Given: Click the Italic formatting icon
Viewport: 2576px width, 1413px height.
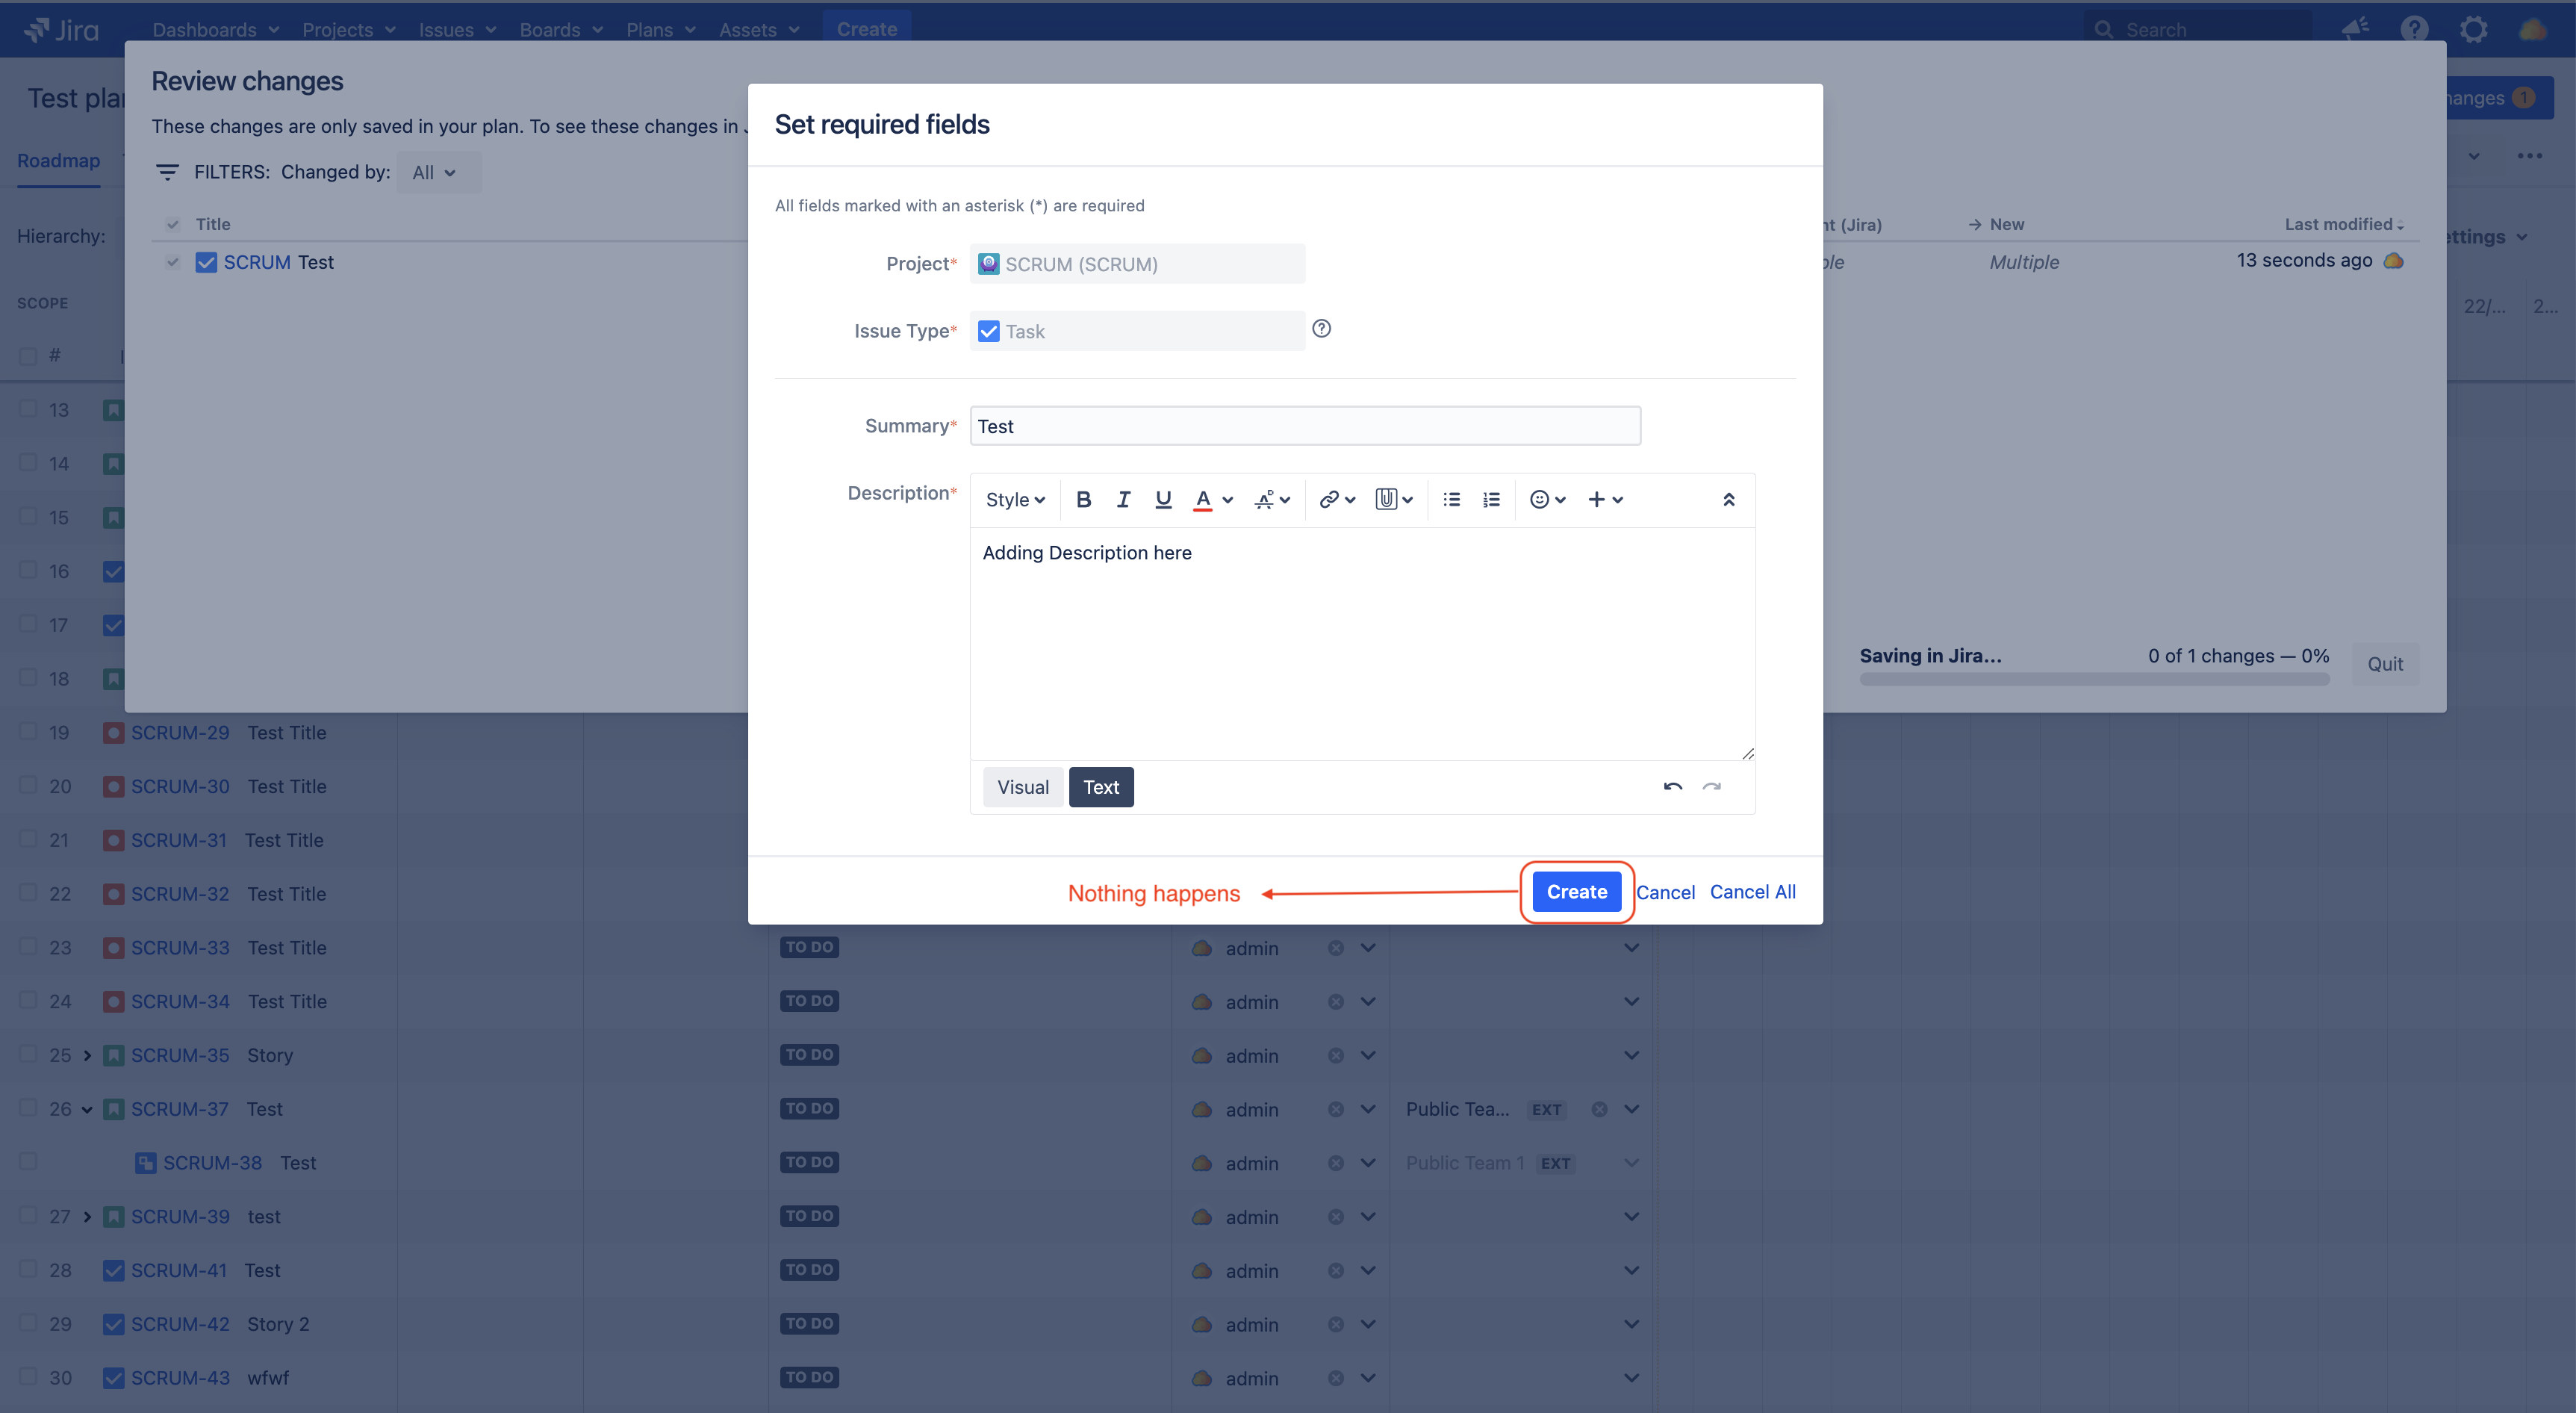Looking at the screenshot, I should coord(1123,499).
